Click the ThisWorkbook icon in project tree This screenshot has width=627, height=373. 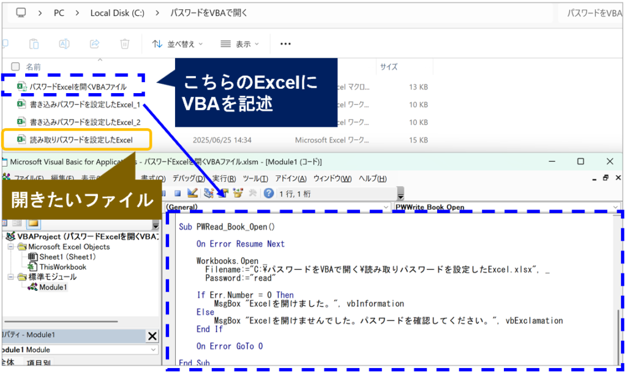tap(32, 266)
